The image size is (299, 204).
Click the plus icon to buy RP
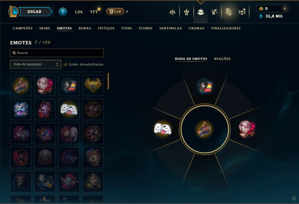click(x=285, y=8)
